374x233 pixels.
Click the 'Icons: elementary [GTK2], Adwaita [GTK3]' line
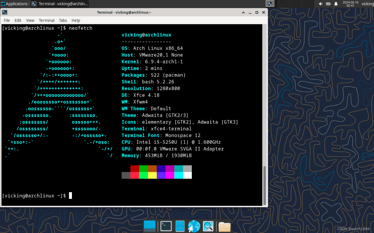[x=180, y=122]
